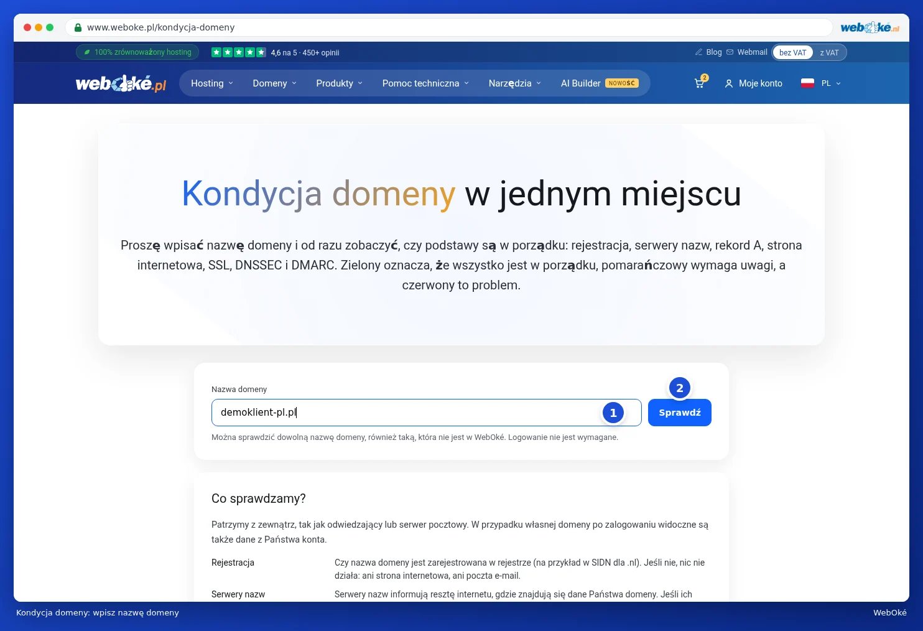Click the weboke.nl logo in browser bar
Image resolution: width=923 pixels, height=631 pixels.
pos(870,27)
